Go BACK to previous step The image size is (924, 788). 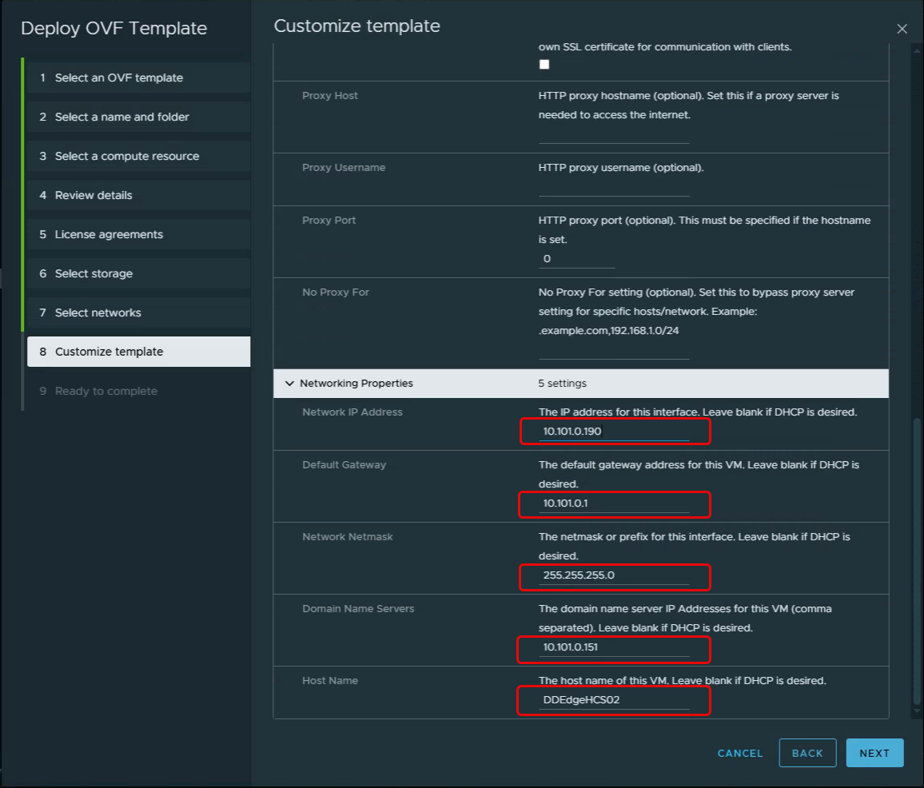(807, 753)
